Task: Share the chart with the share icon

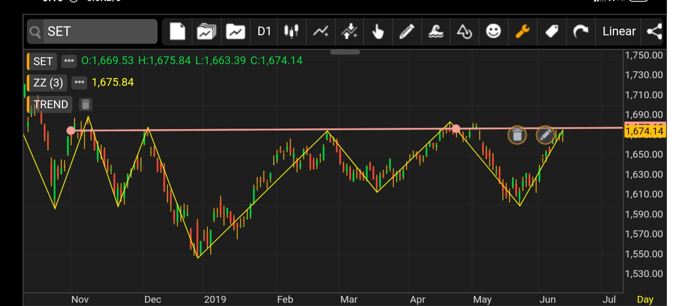Action: (x=654, y=31)
